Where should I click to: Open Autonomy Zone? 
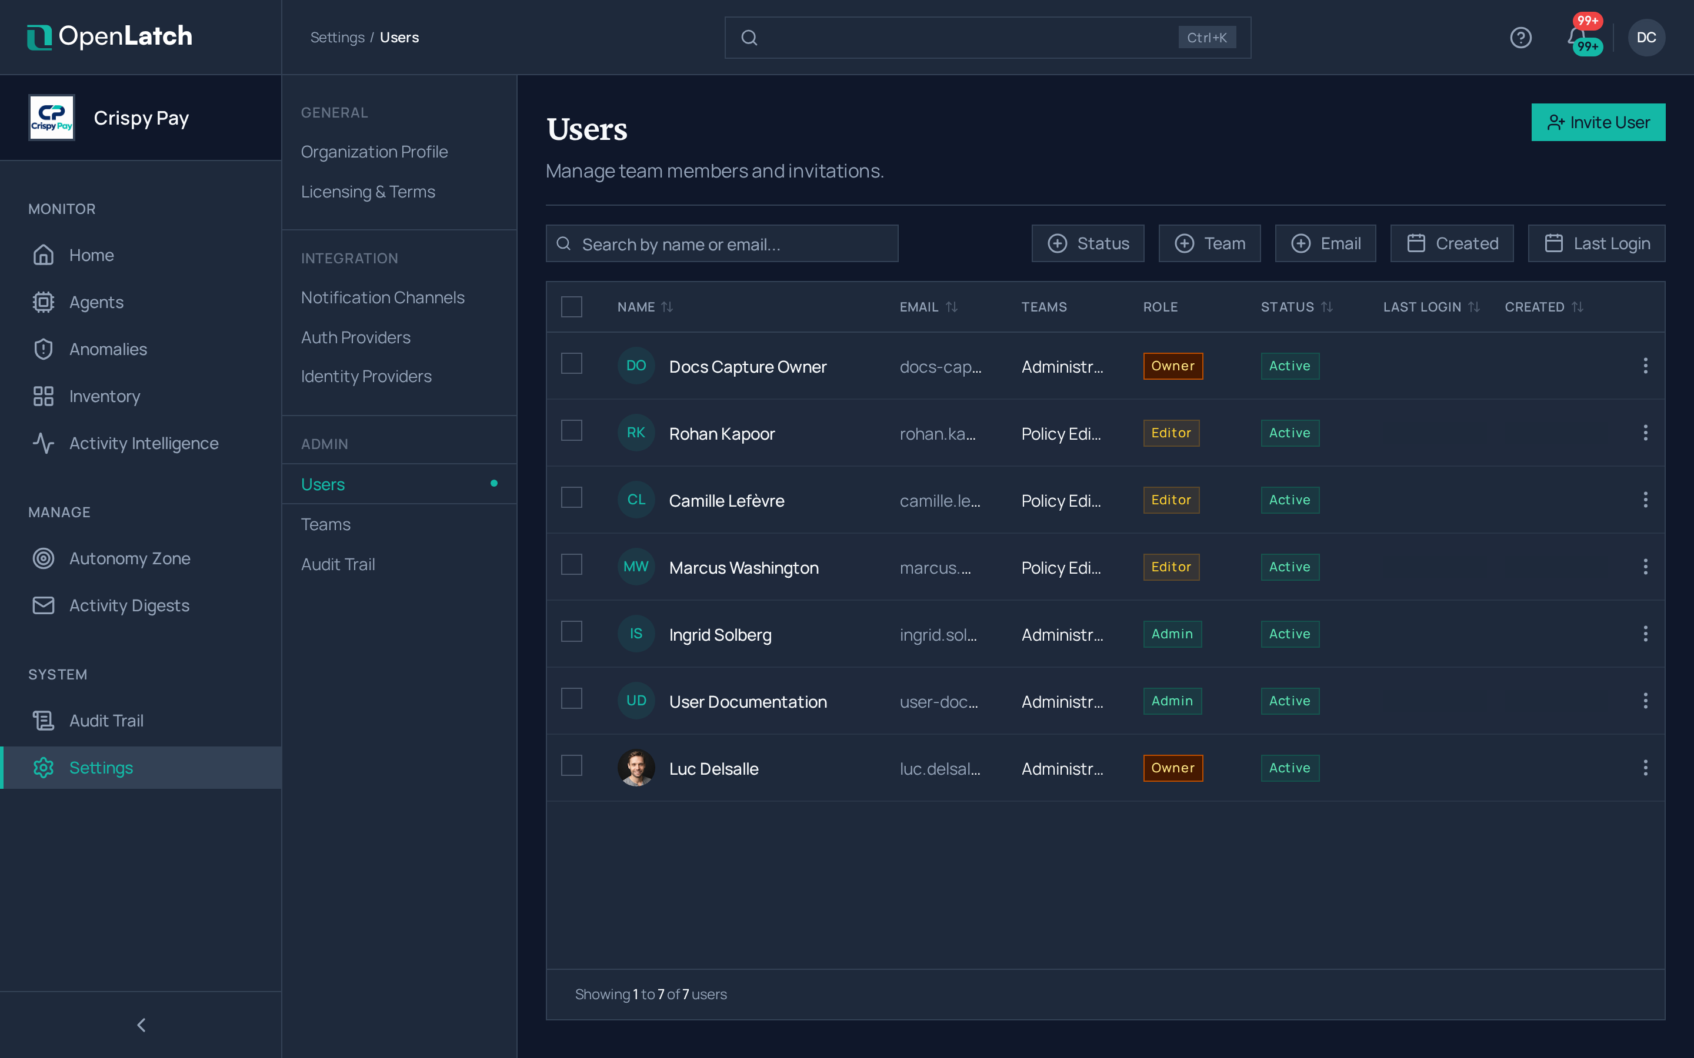(x=141, y=558)
